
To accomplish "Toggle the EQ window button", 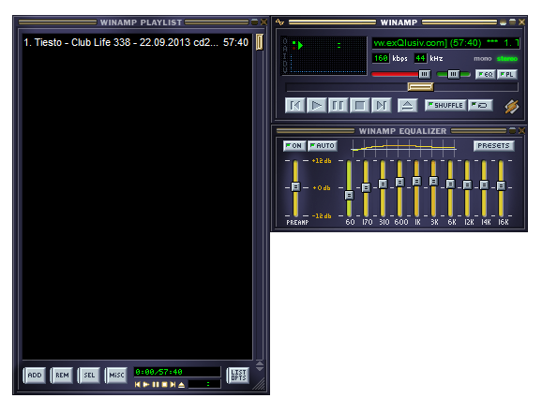I will pyautogui.click(x=486, y=74).
